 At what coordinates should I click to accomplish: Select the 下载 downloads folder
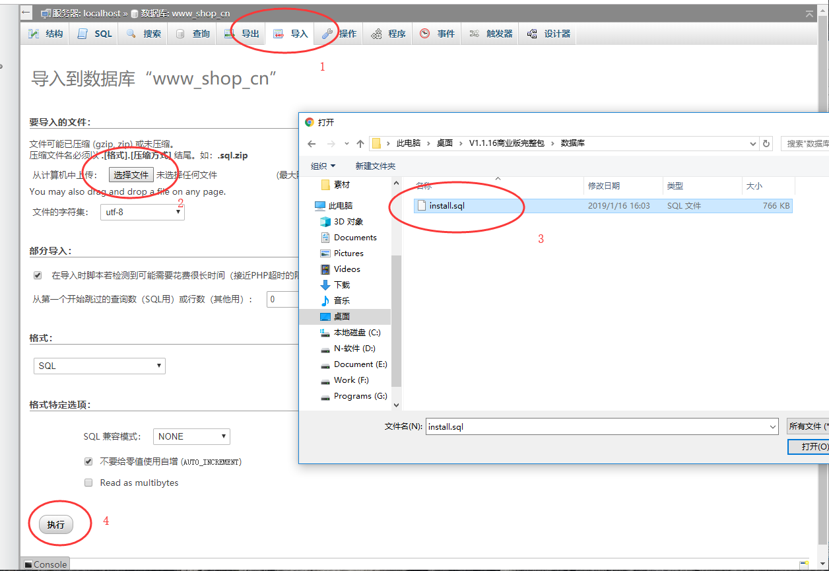tap(341, 285)
